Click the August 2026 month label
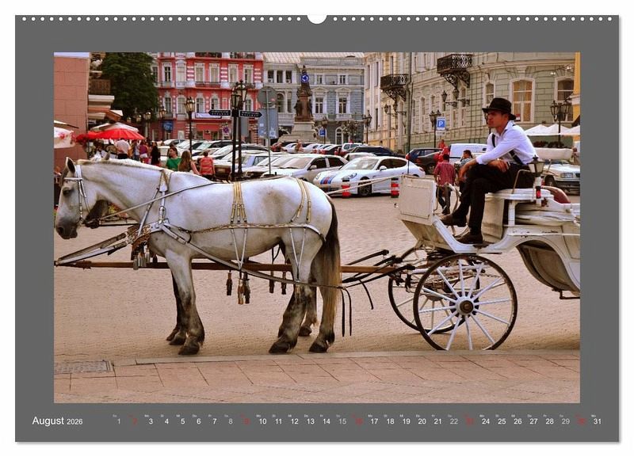The image size is (634, 457). click(57, 421)
